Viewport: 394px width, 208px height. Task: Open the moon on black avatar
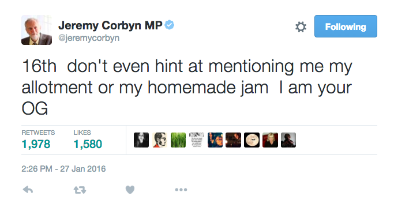(252, 140)
